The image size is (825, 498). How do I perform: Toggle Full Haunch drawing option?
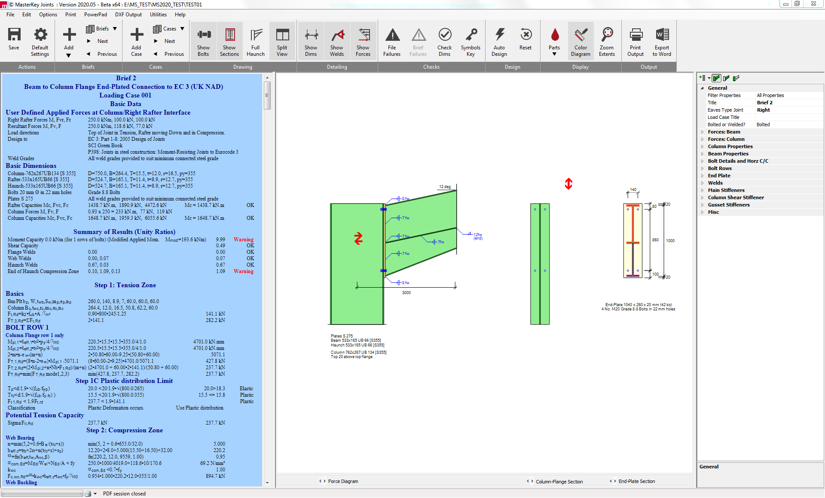point(256,42)
